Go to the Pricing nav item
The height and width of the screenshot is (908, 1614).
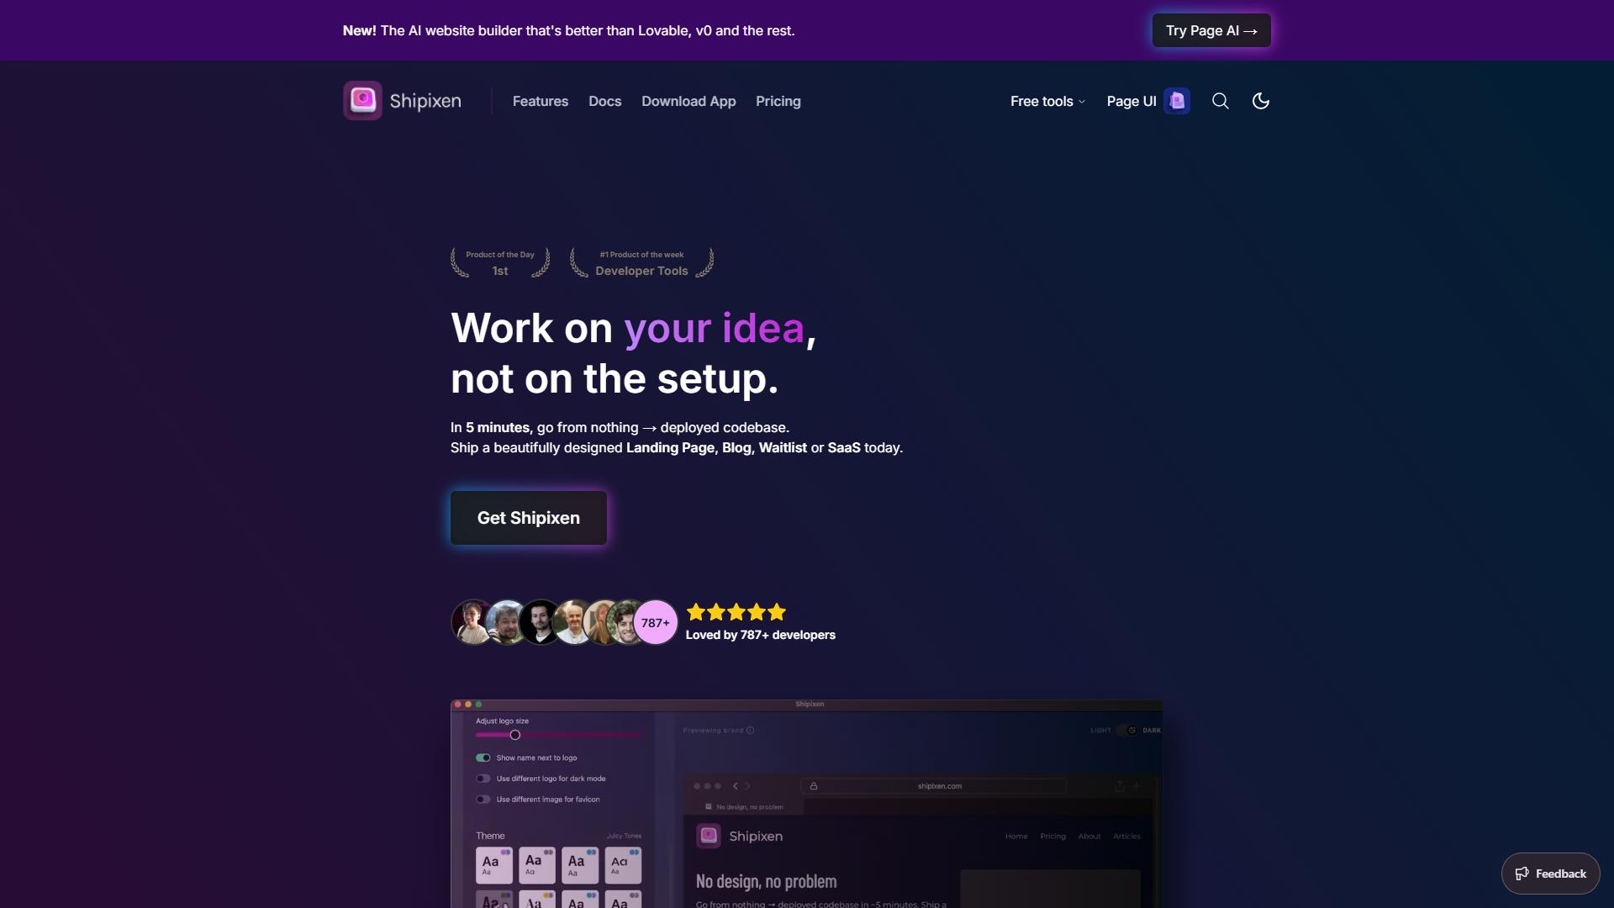coord(778,101)
